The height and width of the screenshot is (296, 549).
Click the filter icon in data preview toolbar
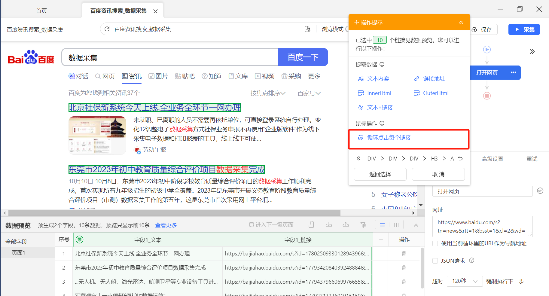point(363,225)
